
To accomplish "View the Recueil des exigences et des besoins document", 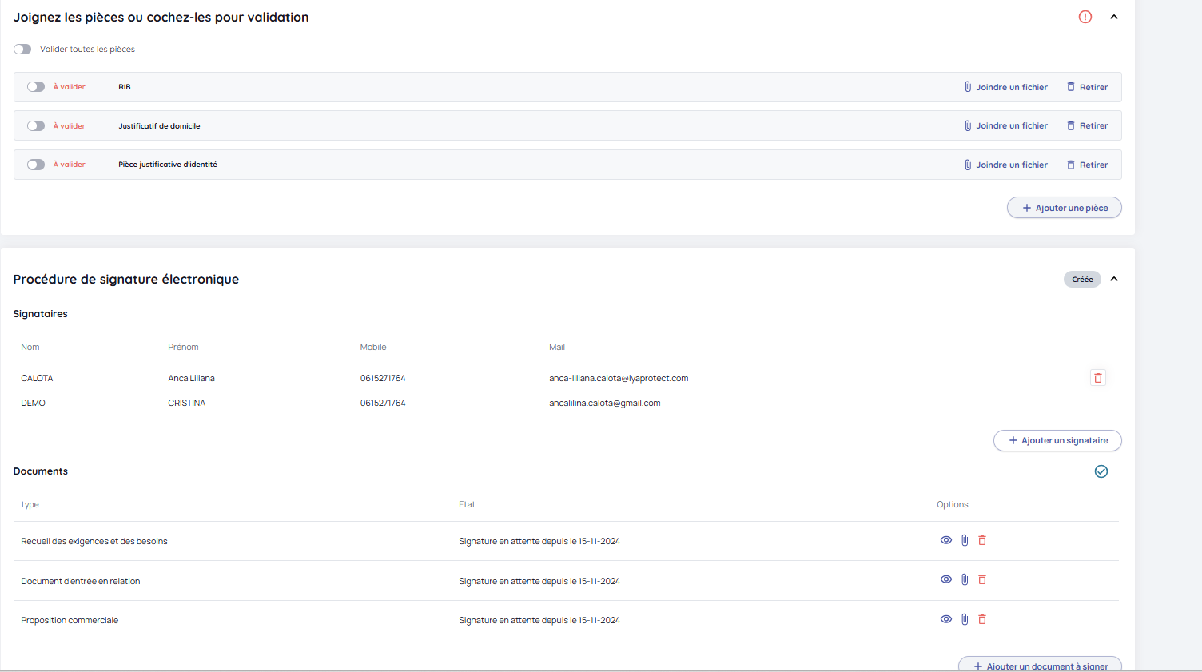I will click(945, 541).
